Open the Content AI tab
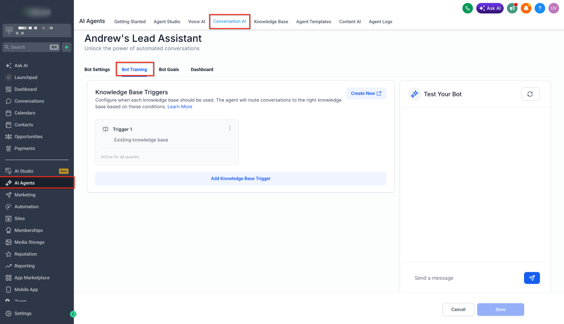Image resolution: width=564 pixels, height=324 pixels. click(350, 22)
